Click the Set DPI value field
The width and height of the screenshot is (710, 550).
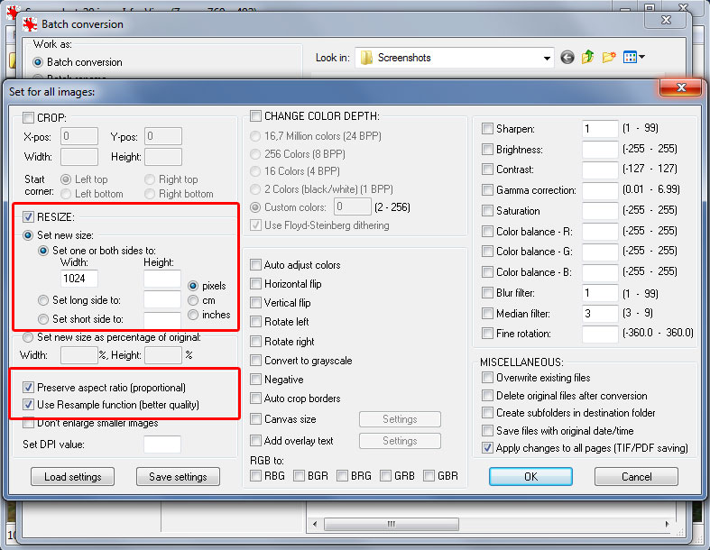click(x=161, y=445)
